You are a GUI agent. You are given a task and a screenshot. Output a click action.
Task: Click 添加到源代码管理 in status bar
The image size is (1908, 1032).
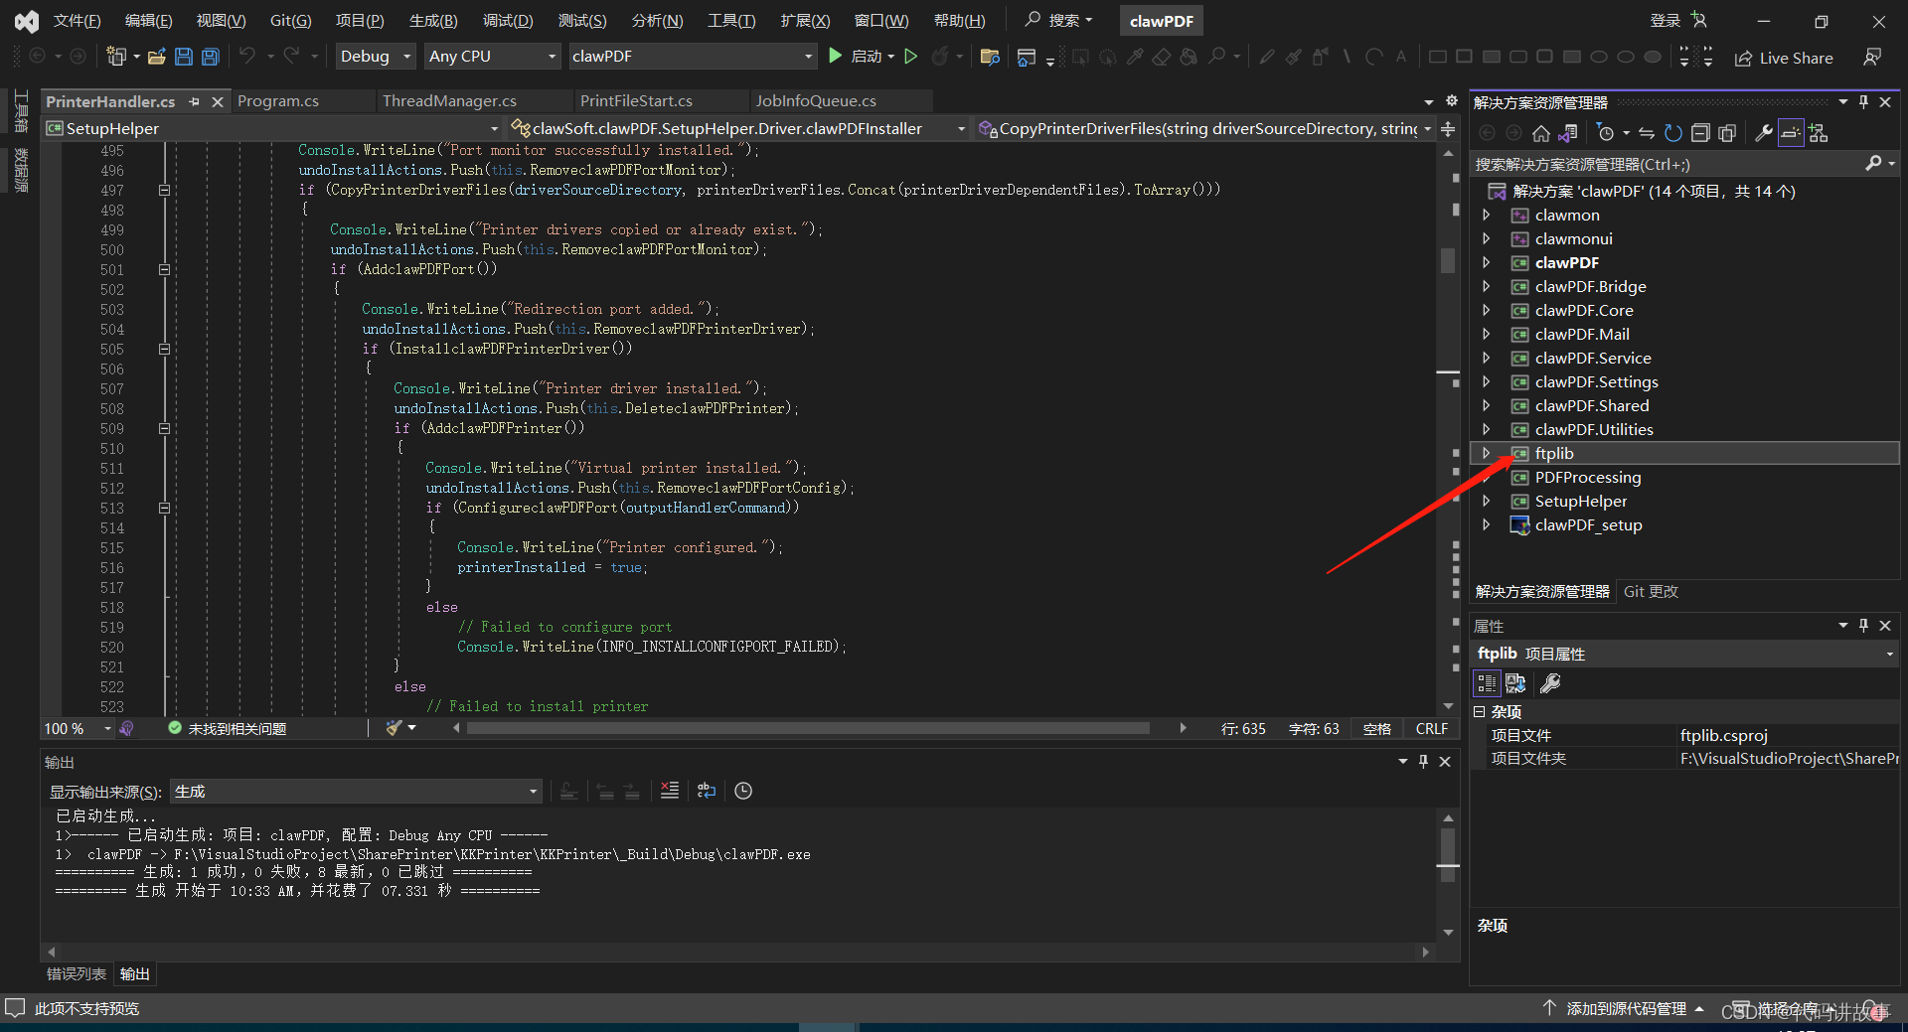(1625, 1008)
